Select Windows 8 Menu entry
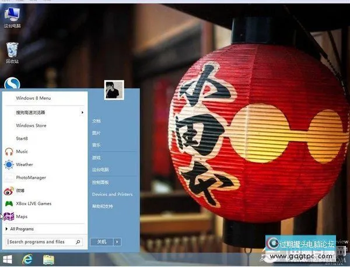The height and width of the screenshot is (267, 350). 33,98
